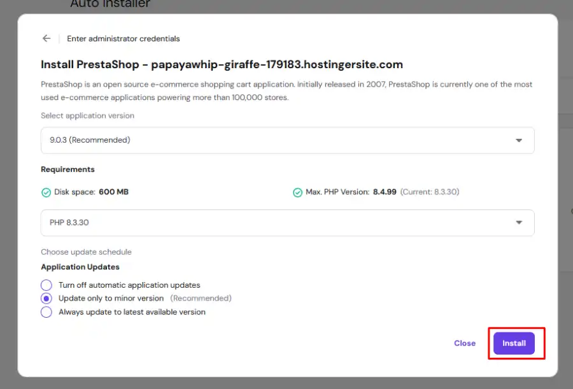
Task: Click the Requirements heading
Action: [x=67, y=169]
